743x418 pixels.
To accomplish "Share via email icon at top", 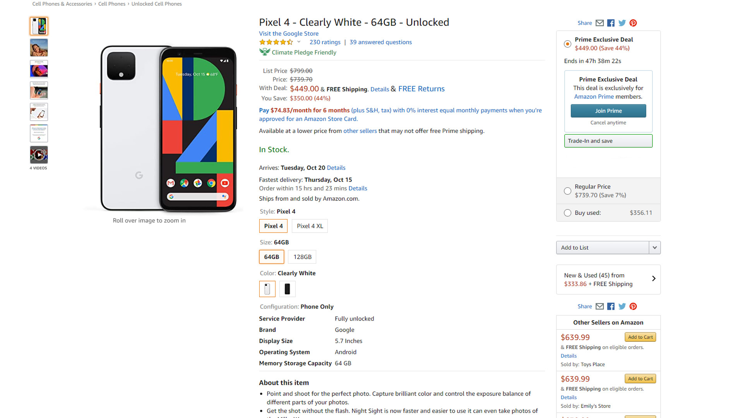I will 599,23.
